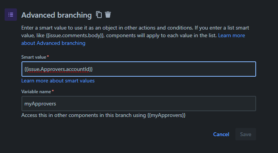The height and width of the screenshot is (153, 278).
Task: Delete the branch using the trash icon
Action: (108, 15)
